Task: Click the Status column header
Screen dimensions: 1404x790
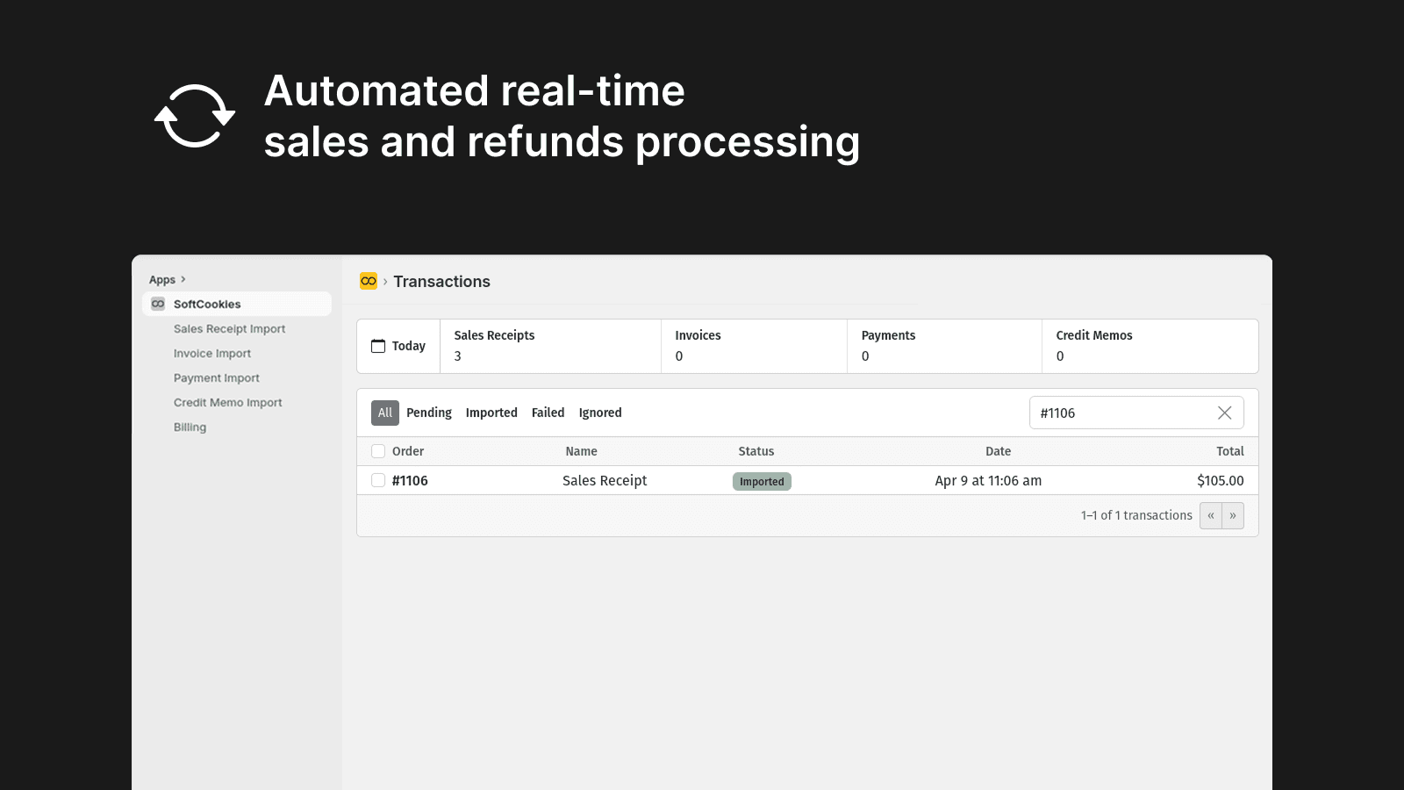Action: click(x=756, y=451)
